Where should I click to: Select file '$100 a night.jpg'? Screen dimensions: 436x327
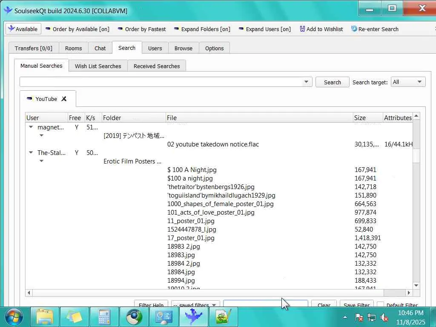[190, 178]
